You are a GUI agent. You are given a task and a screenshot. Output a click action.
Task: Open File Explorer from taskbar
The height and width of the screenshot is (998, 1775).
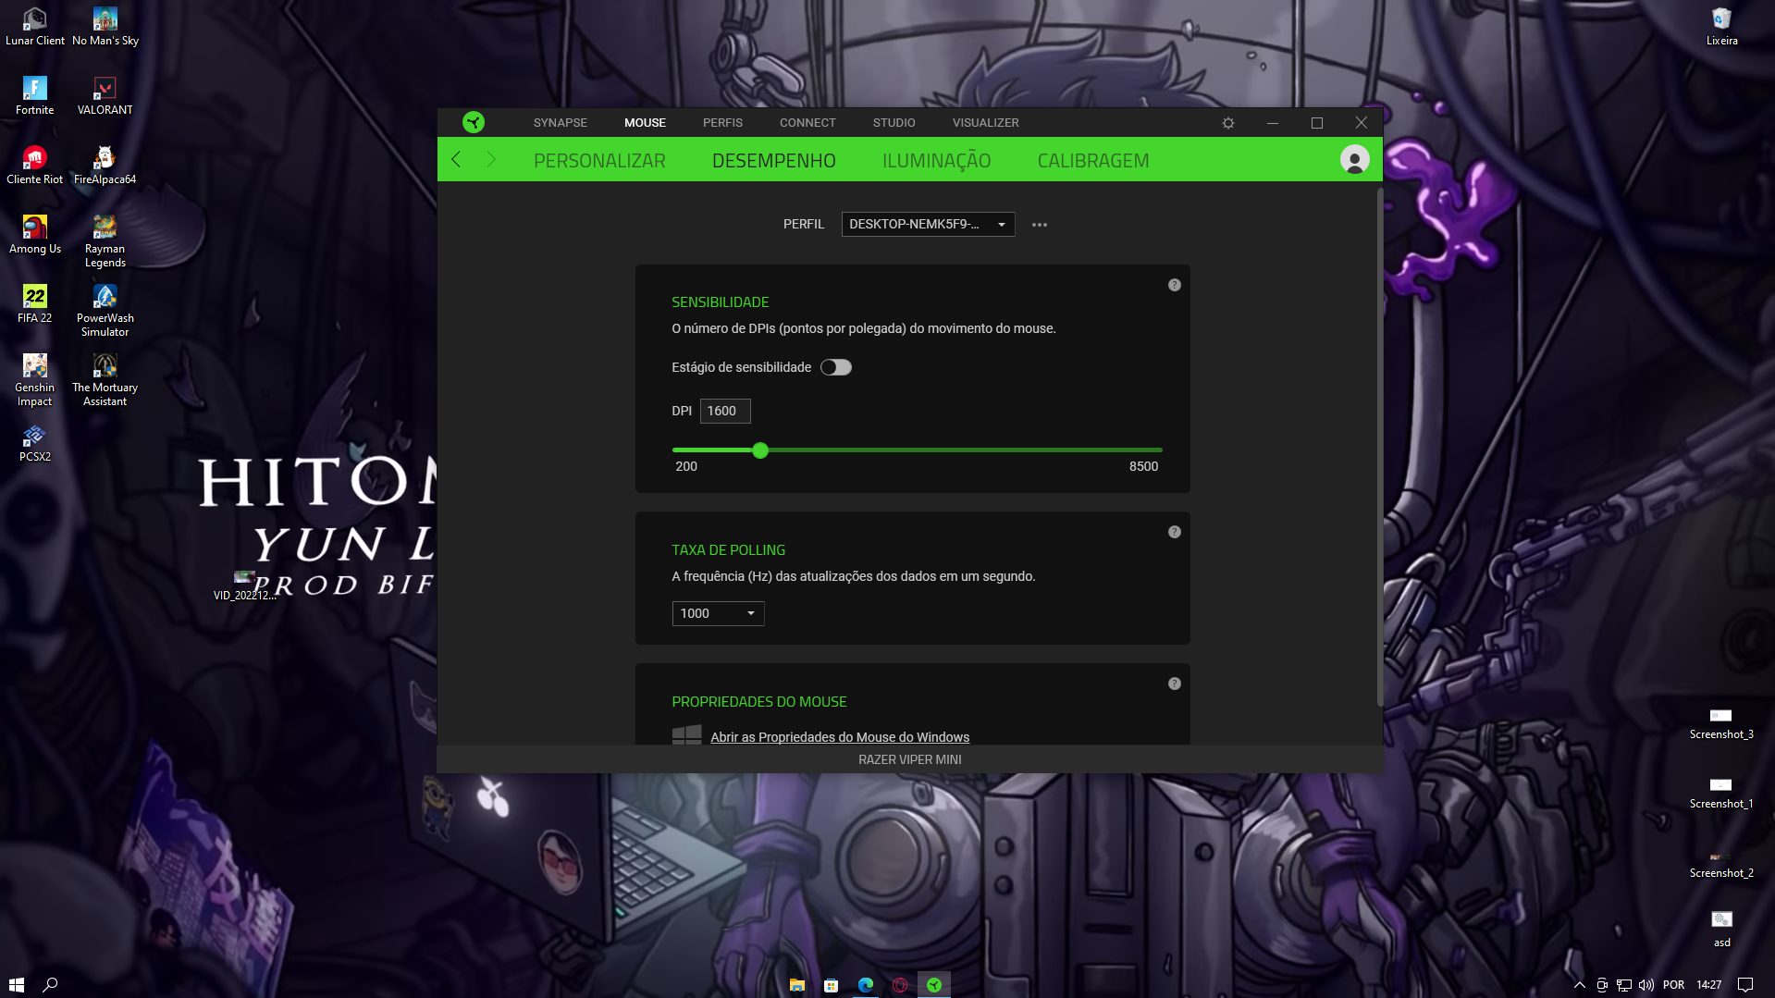click(797, 985)
